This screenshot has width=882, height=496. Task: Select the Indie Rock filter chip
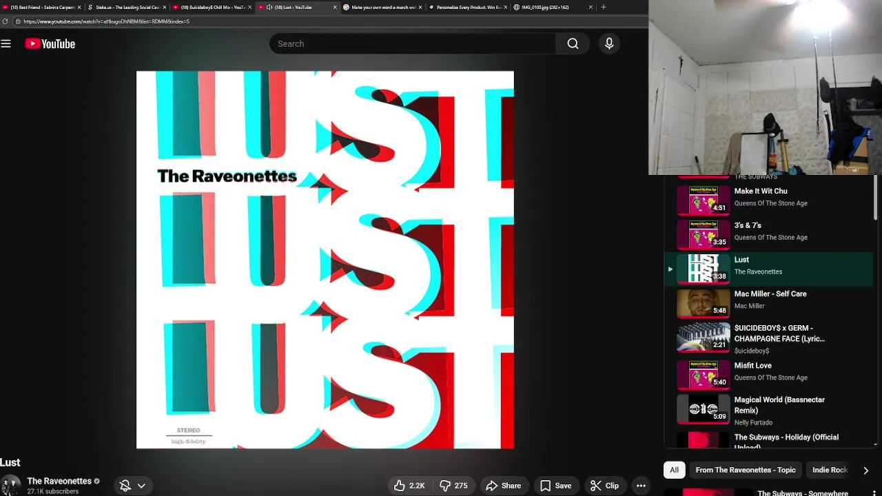pos(830,470)
